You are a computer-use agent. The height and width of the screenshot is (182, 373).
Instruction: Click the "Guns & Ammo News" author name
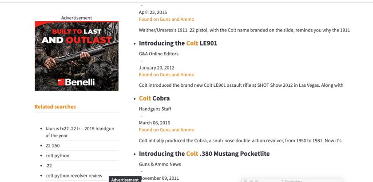[160, 164]
